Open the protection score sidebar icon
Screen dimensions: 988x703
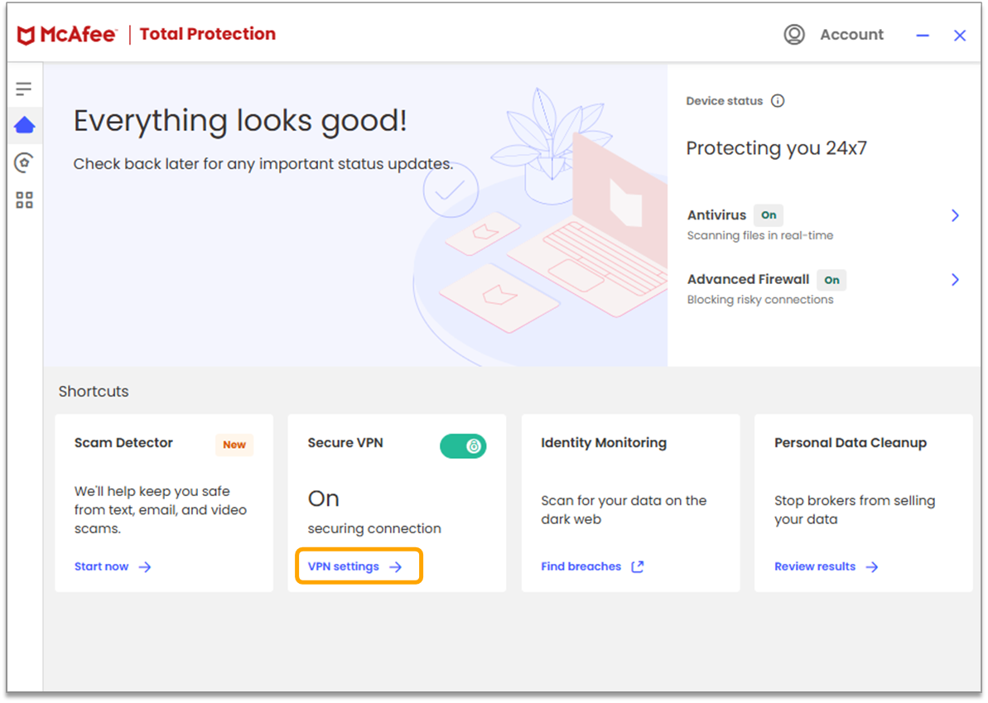click(24, 162)
